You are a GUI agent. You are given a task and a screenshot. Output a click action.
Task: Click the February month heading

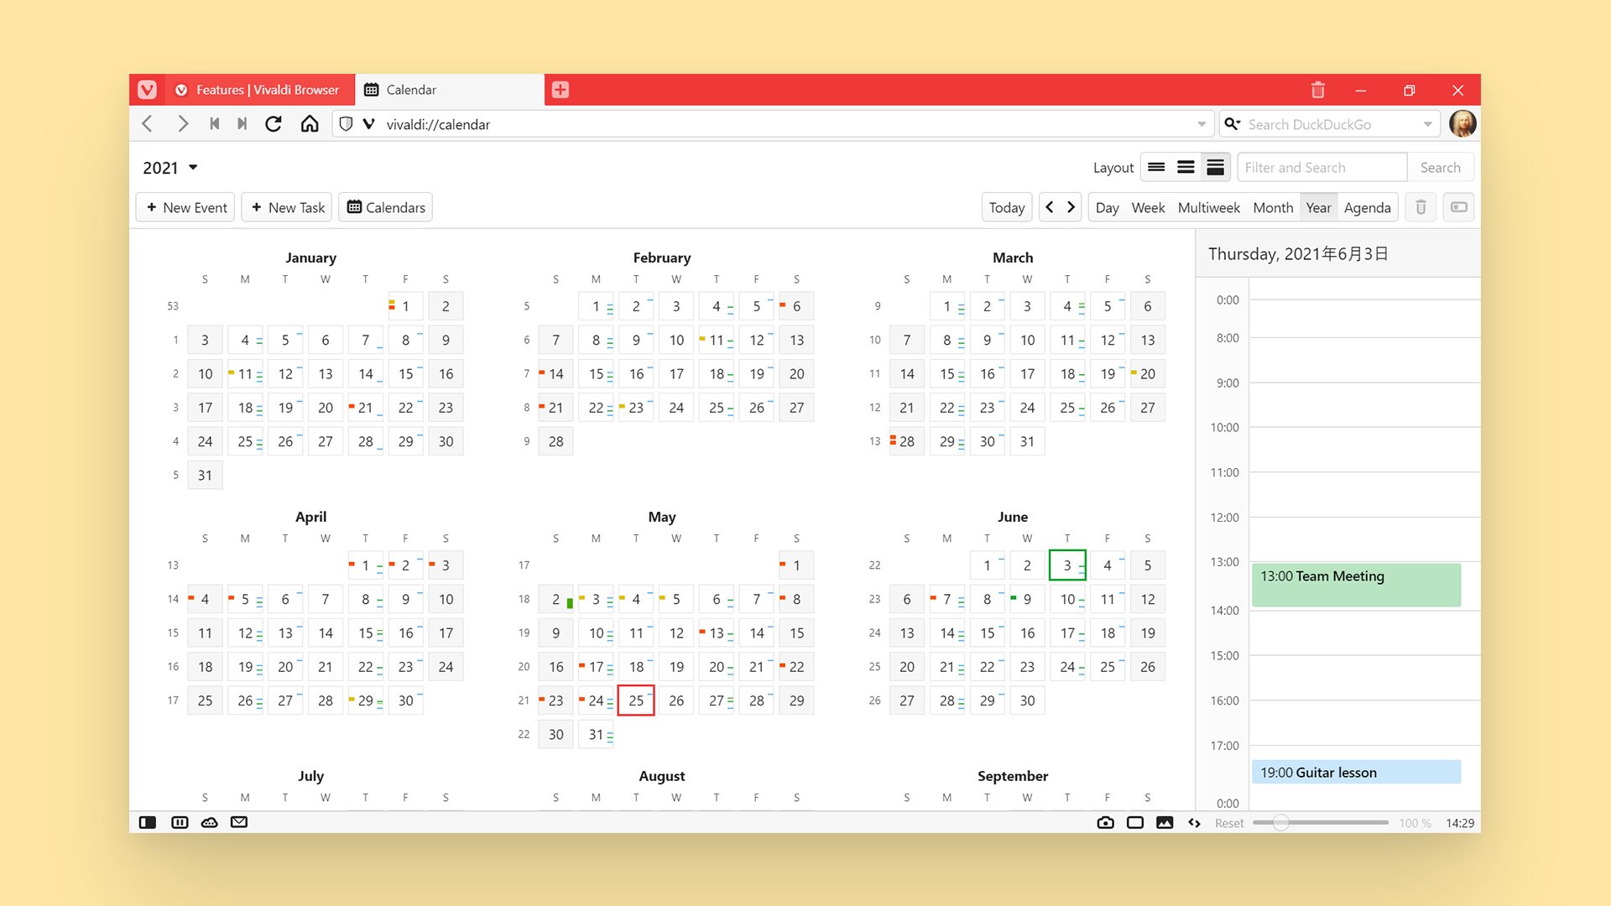662,258
